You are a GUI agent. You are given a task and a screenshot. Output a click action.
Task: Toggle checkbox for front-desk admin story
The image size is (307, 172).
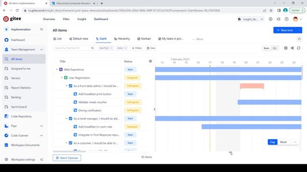(71, 86)
